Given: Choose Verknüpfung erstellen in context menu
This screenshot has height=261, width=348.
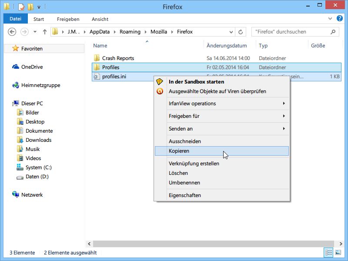Looking at the screenshot, I should (x=222, y=164).
